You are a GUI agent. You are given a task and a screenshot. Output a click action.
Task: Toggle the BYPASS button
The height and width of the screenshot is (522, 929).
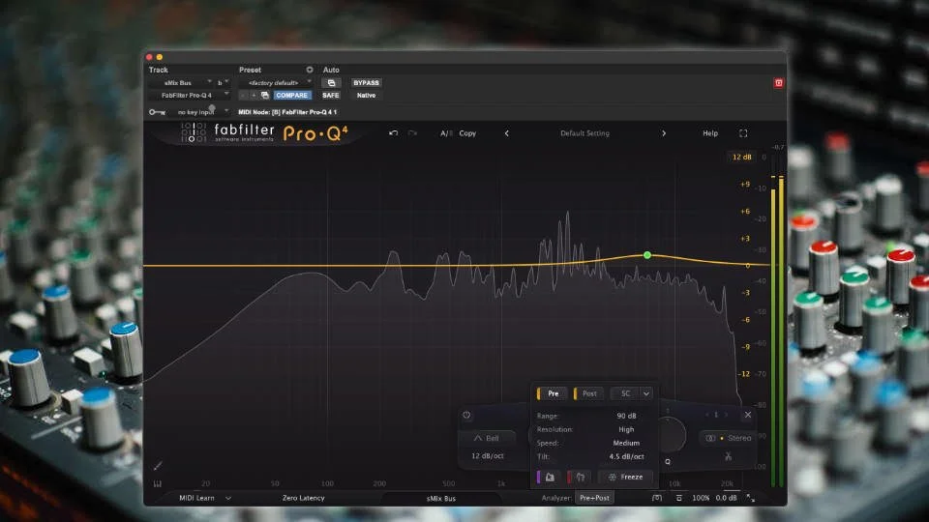click(x=366, y=83)
